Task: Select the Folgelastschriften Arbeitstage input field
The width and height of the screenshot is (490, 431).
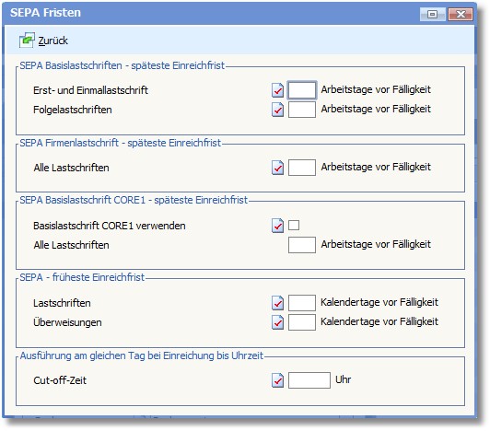Action: click(302, 110)
